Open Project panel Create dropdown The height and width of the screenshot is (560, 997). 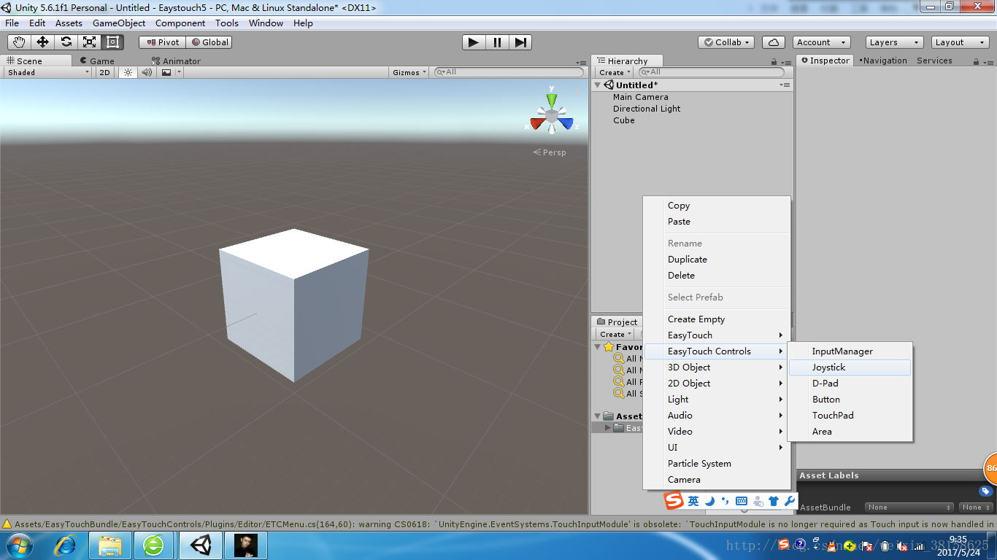click(x=615, y=334)
